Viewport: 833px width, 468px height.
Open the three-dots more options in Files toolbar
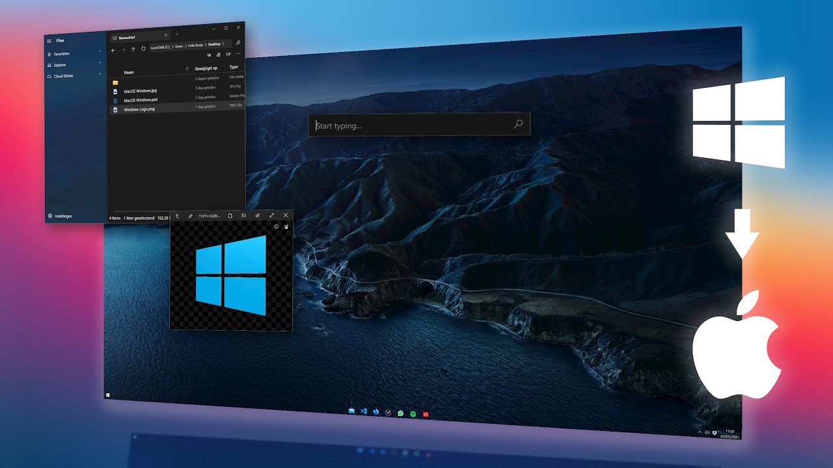[x=238, y=53]
